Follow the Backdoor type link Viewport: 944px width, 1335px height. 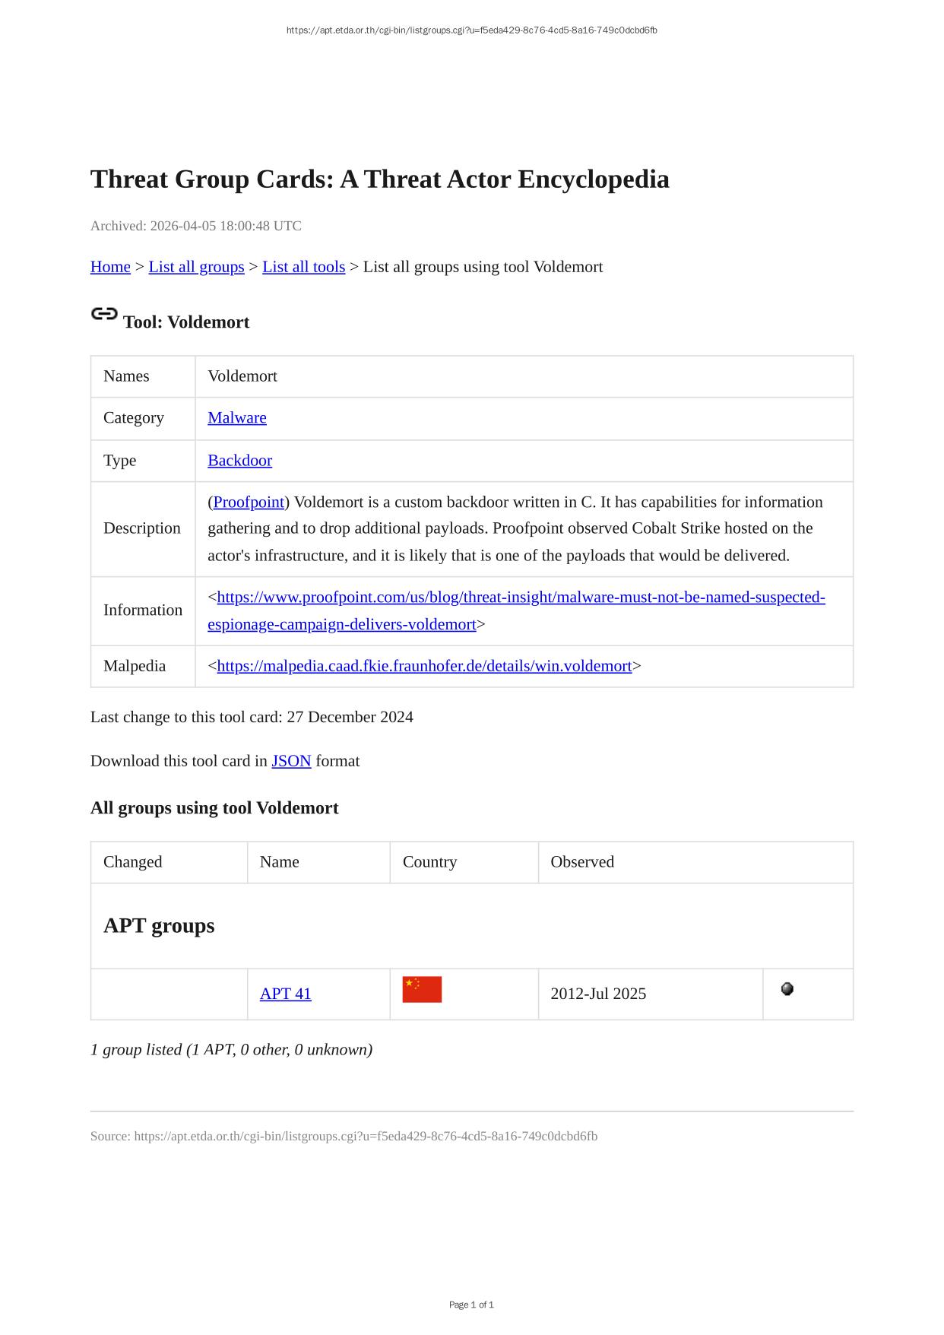coord(239,461)
